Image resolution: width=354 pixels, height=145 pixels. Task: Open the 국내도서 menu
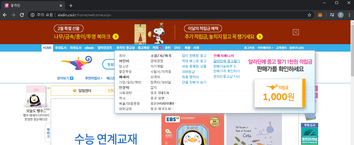tap(61, 48)
